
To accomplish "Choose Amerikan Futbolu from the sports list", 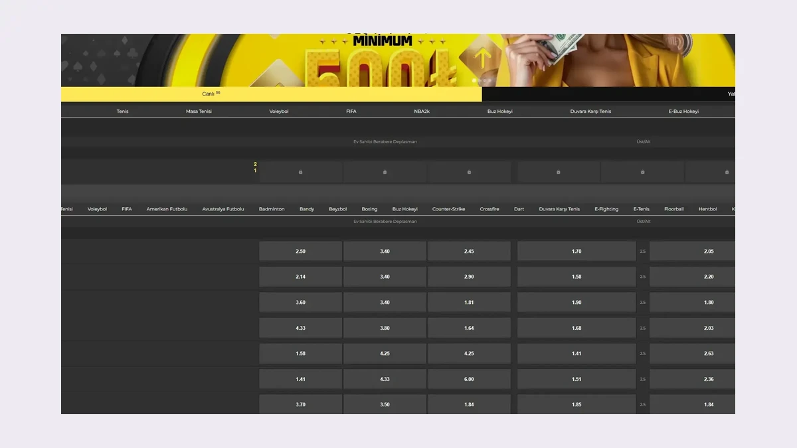I will 167,209.
